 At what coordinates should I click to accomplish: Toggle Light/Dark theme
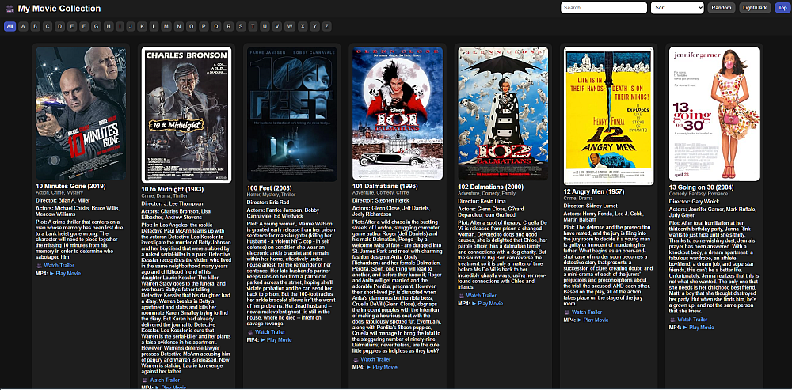click(x=755, y=8)
